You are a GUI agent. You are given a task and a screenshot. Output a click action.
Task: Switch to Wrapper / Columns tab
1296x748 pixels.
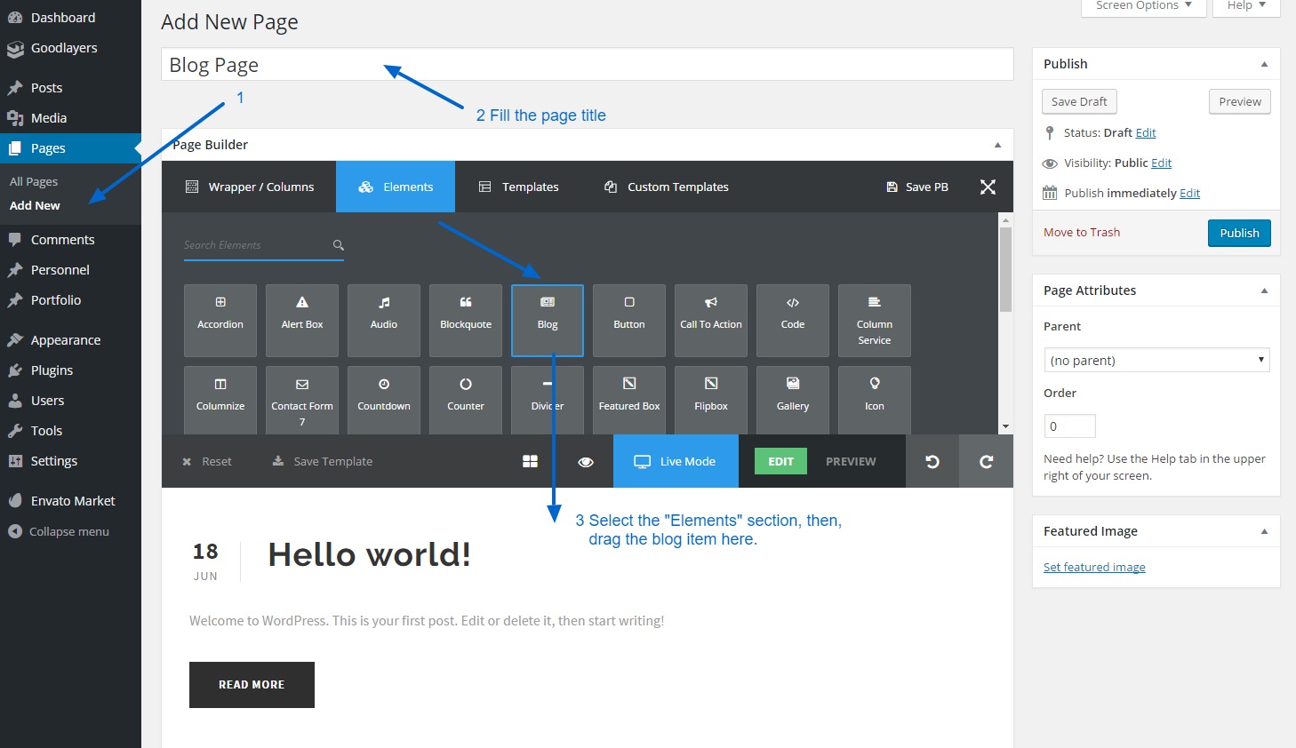[x=249, y=187]
